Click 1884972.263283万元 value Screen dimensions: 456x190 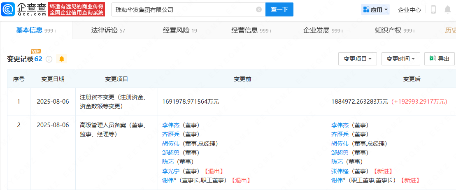pos(360,102)
